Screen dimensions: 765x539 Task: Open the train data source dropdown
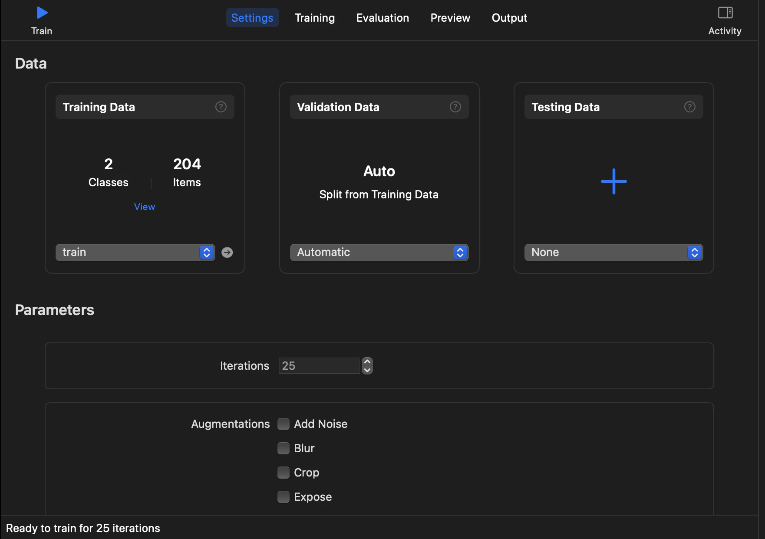click(x=135, y=253)
